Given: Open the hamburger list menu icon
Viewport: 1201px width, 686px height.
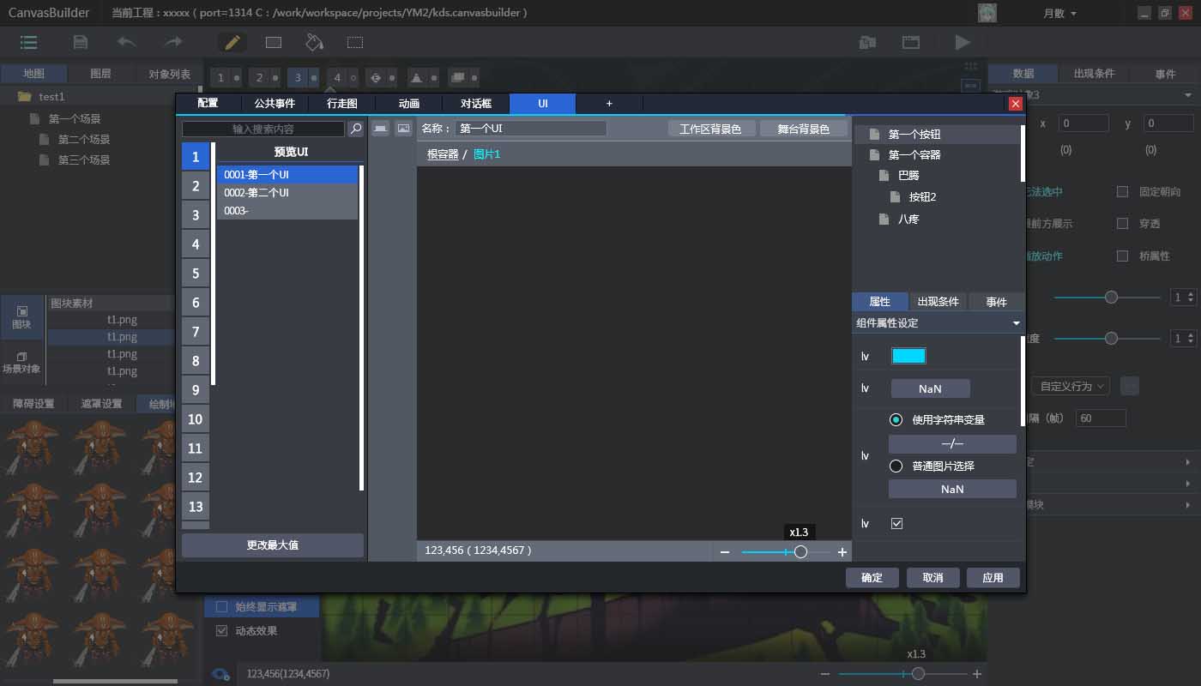Looking at the screenshot, I should [29, 42].
